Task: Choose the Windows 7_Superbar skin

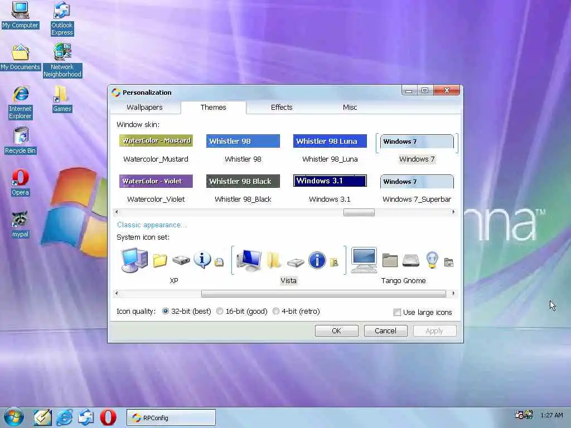Action: click(x=417, y=189)
